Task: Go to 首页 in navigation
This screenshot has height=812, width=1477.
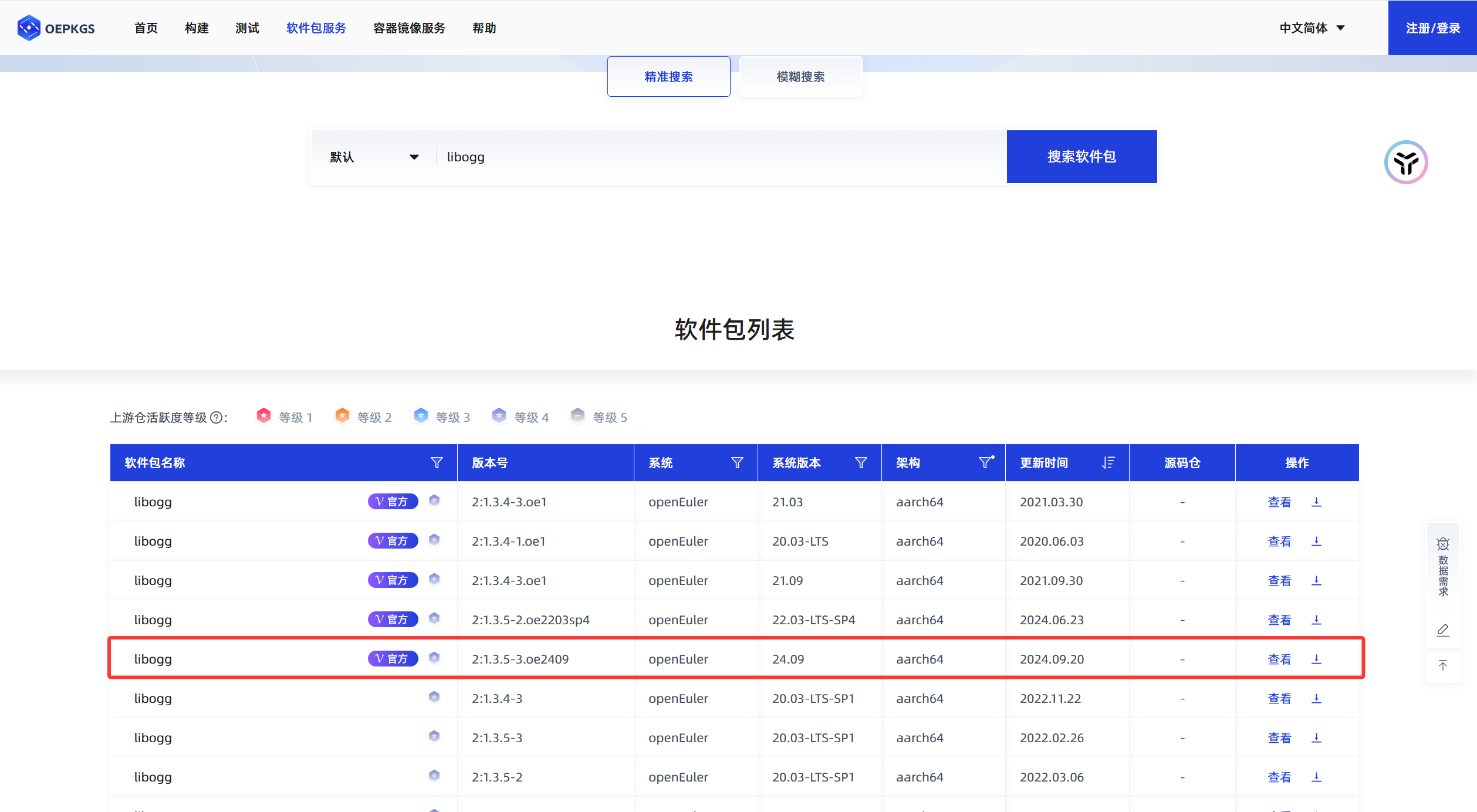Action: (x=146, y=28)
